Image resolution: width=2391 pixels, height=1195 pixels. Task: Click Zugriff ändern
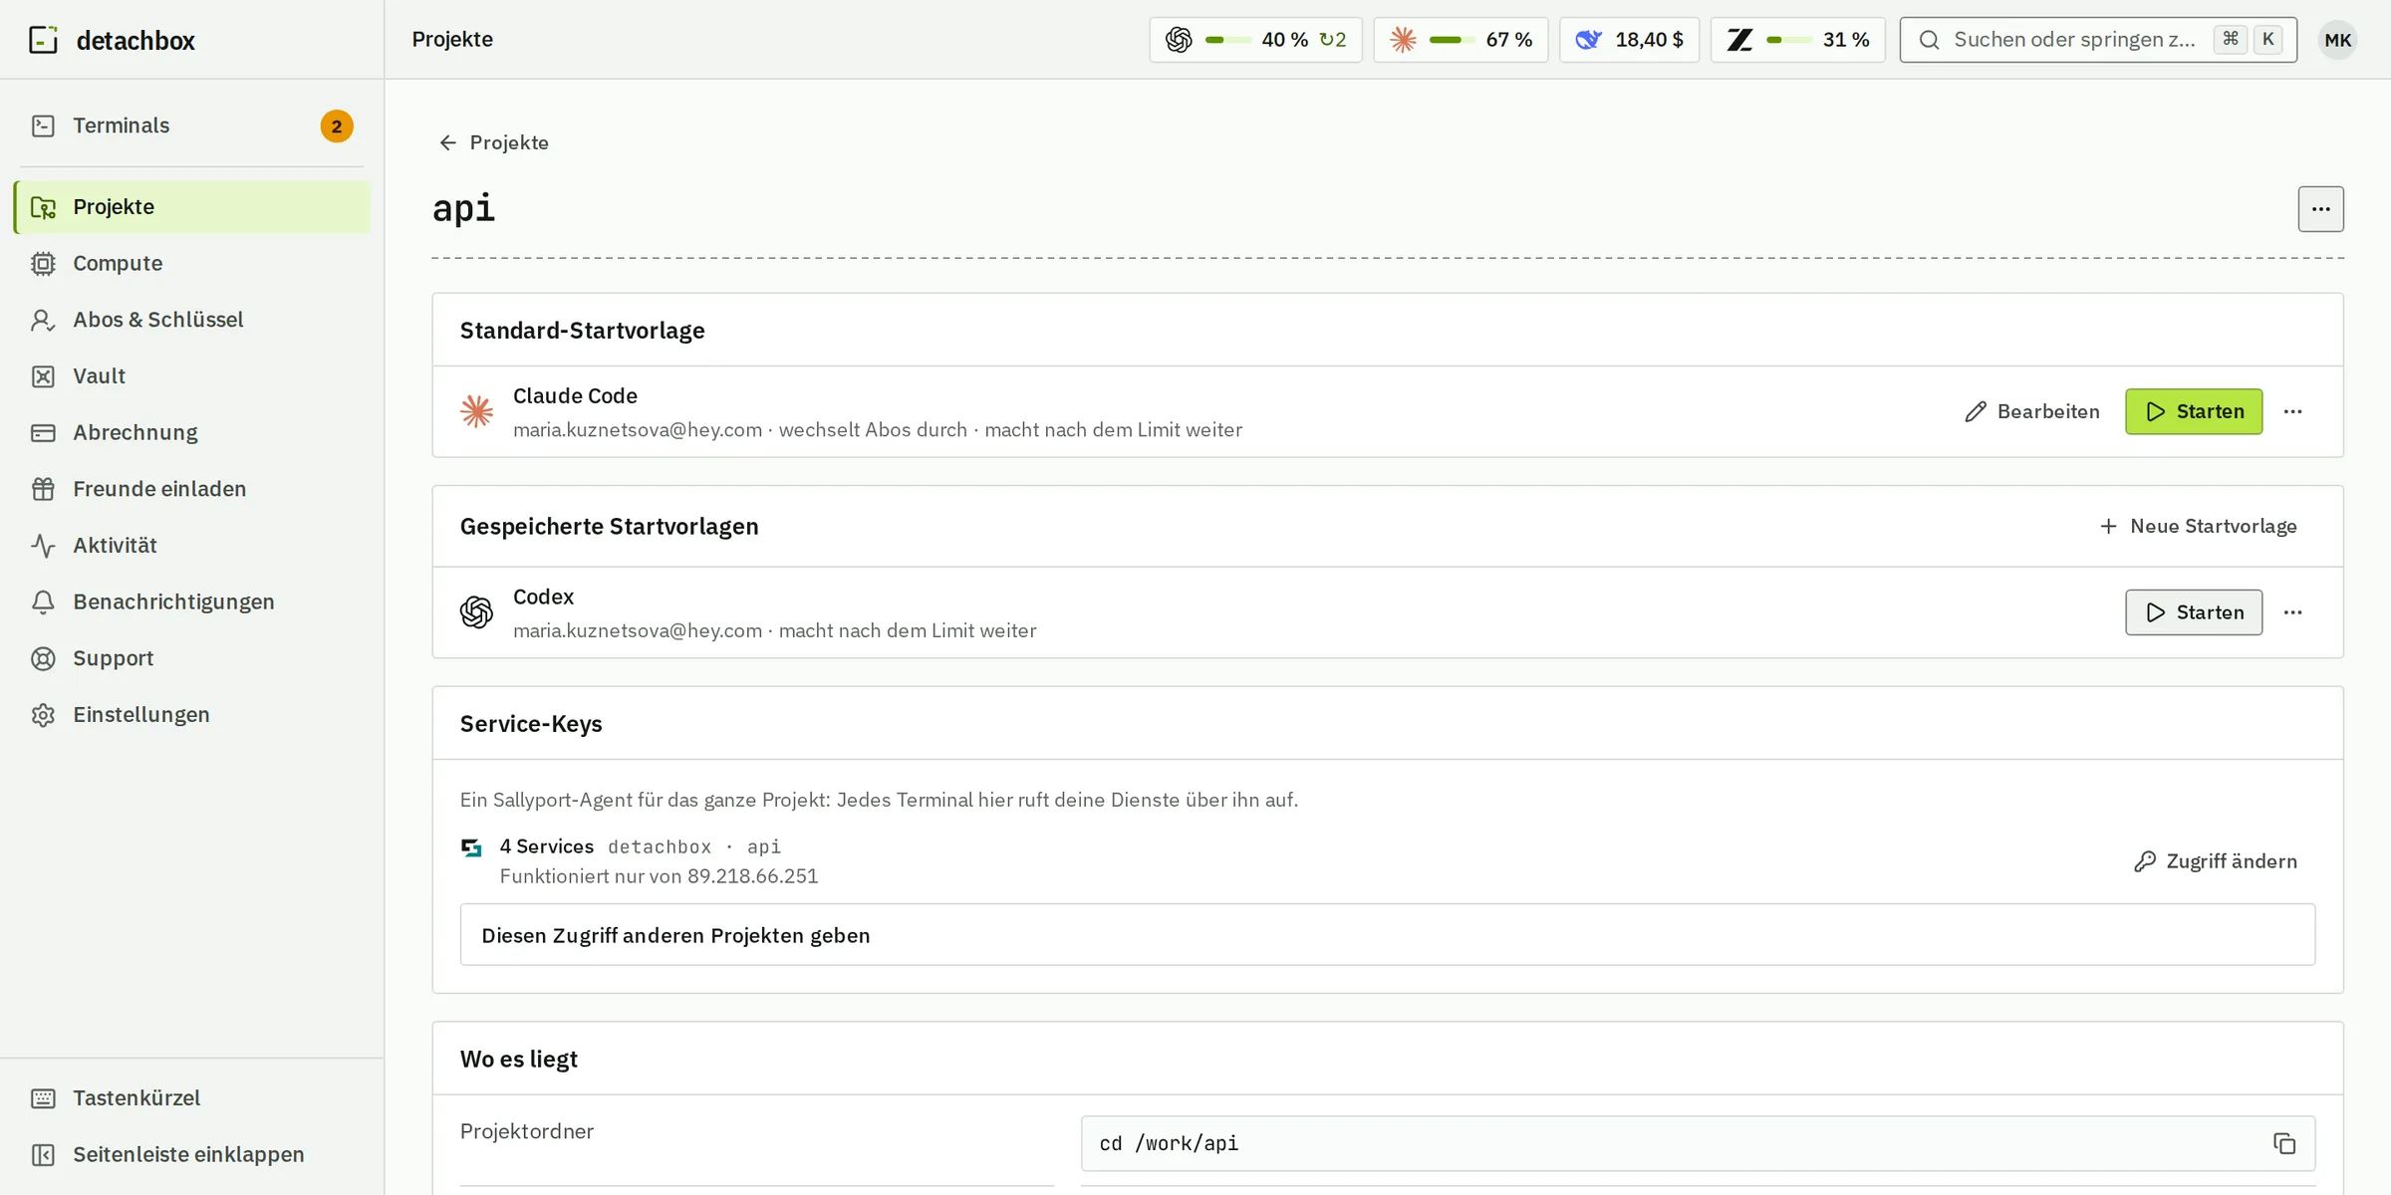[x=2216, y=861]
